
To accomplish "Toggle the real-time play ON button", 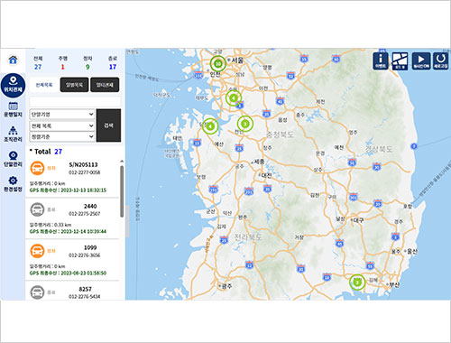I will click(x=421, y=61).
